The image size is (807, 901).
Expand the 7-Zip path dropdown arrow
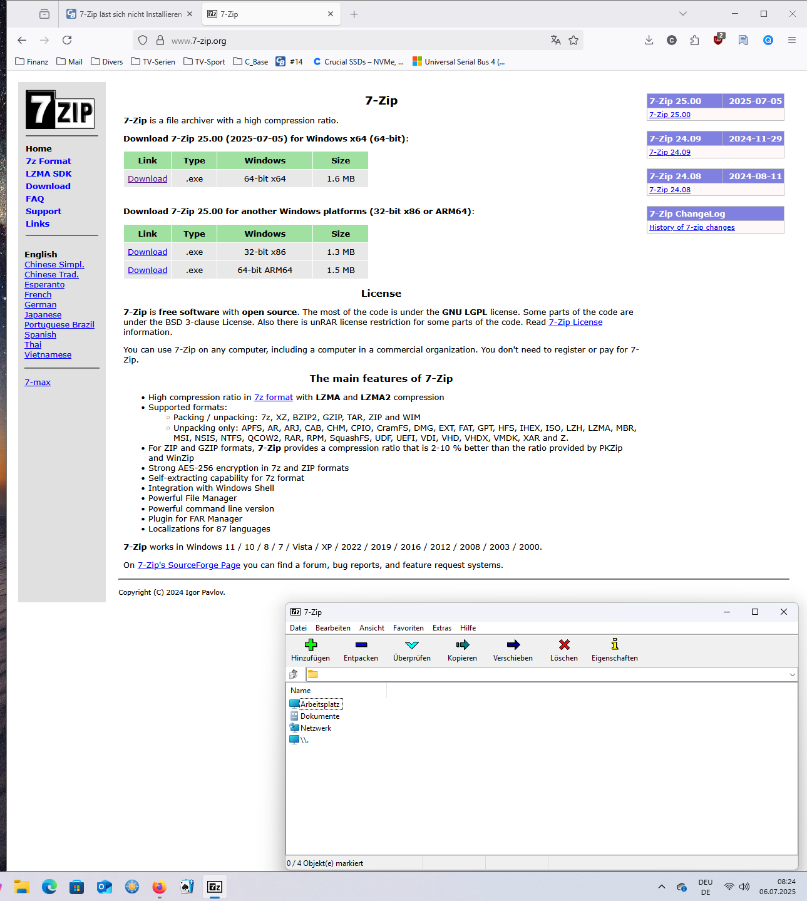click(x=792, y=674)
